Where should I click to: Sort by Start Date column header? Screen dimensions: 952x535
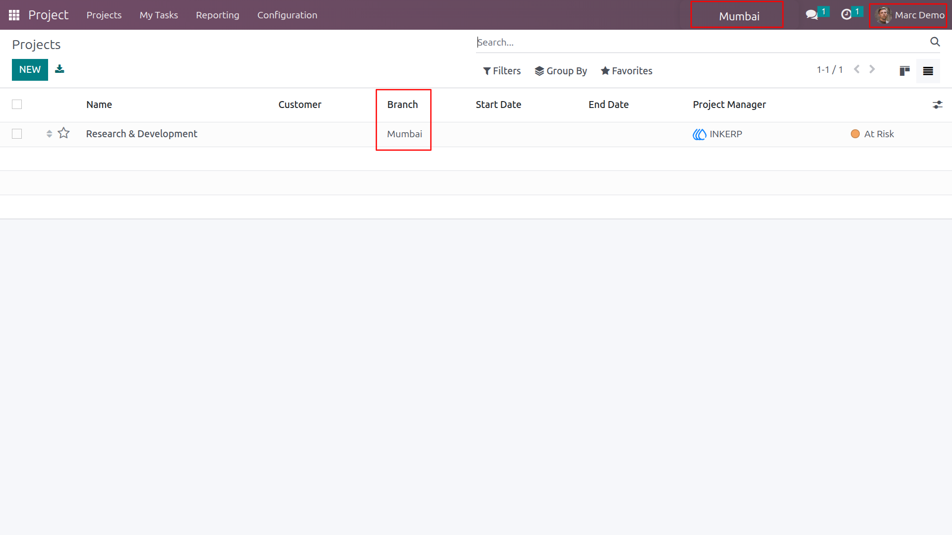tap(498, 105)
